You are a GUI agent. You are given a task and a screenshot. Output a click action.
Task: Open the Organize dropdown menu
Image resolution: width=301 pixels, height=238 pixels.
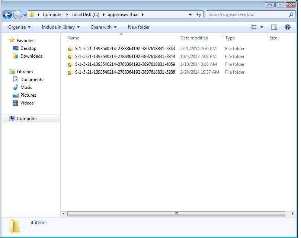[x=19, y=27]
